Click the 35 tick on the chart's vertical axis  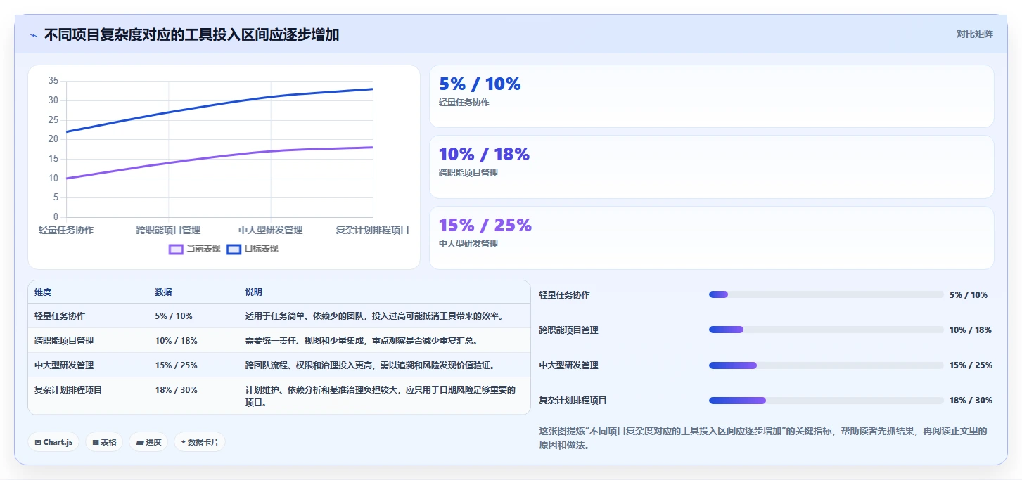point(53,81)
